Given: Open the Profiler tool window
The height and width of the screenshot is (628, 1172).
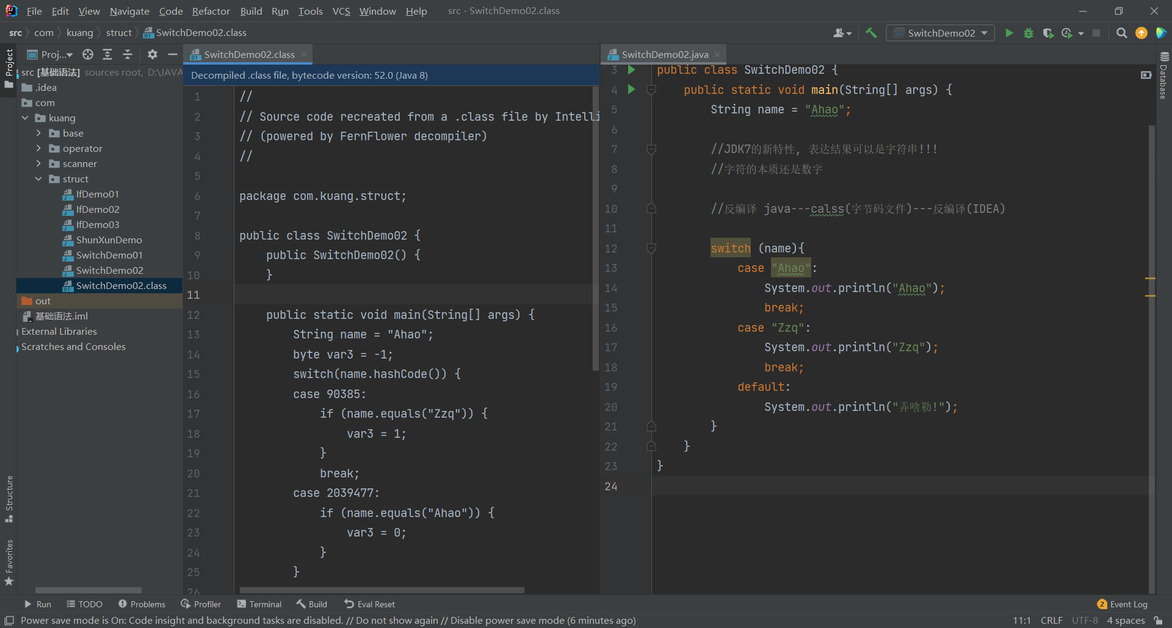Looking at the screenshot, I should (x=201, y=604).
